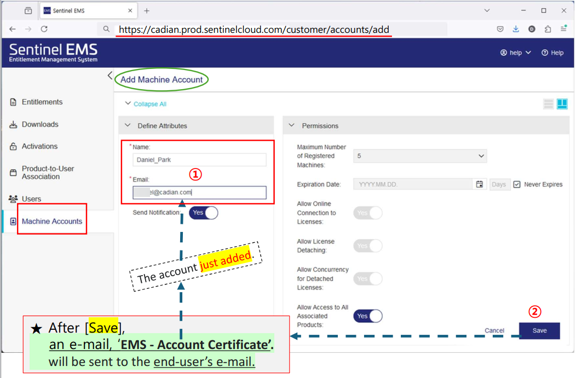Viewport: 576px width, 378px height.
Task: Open the tab history icon left of the tab
Action: coord(28,10)
